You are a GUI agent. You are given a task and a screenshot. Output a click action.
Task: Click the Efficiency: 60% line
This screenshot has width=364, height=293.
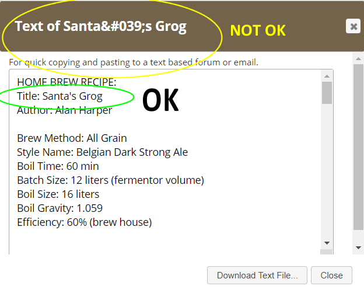pos(84,222)
